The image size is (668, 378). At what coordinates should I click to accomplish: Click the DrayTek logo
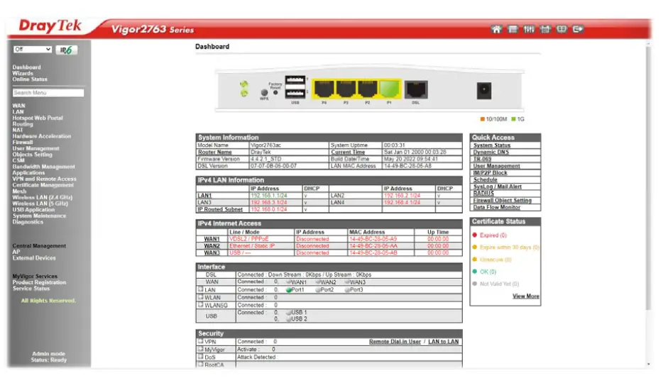pos(50,26)
